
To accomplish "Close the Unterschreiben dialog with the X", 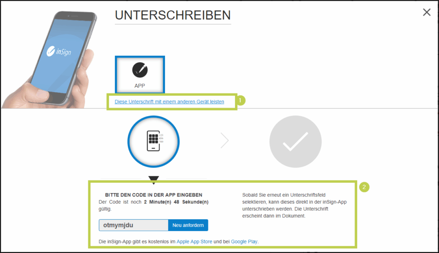I will tap(427, 12).
